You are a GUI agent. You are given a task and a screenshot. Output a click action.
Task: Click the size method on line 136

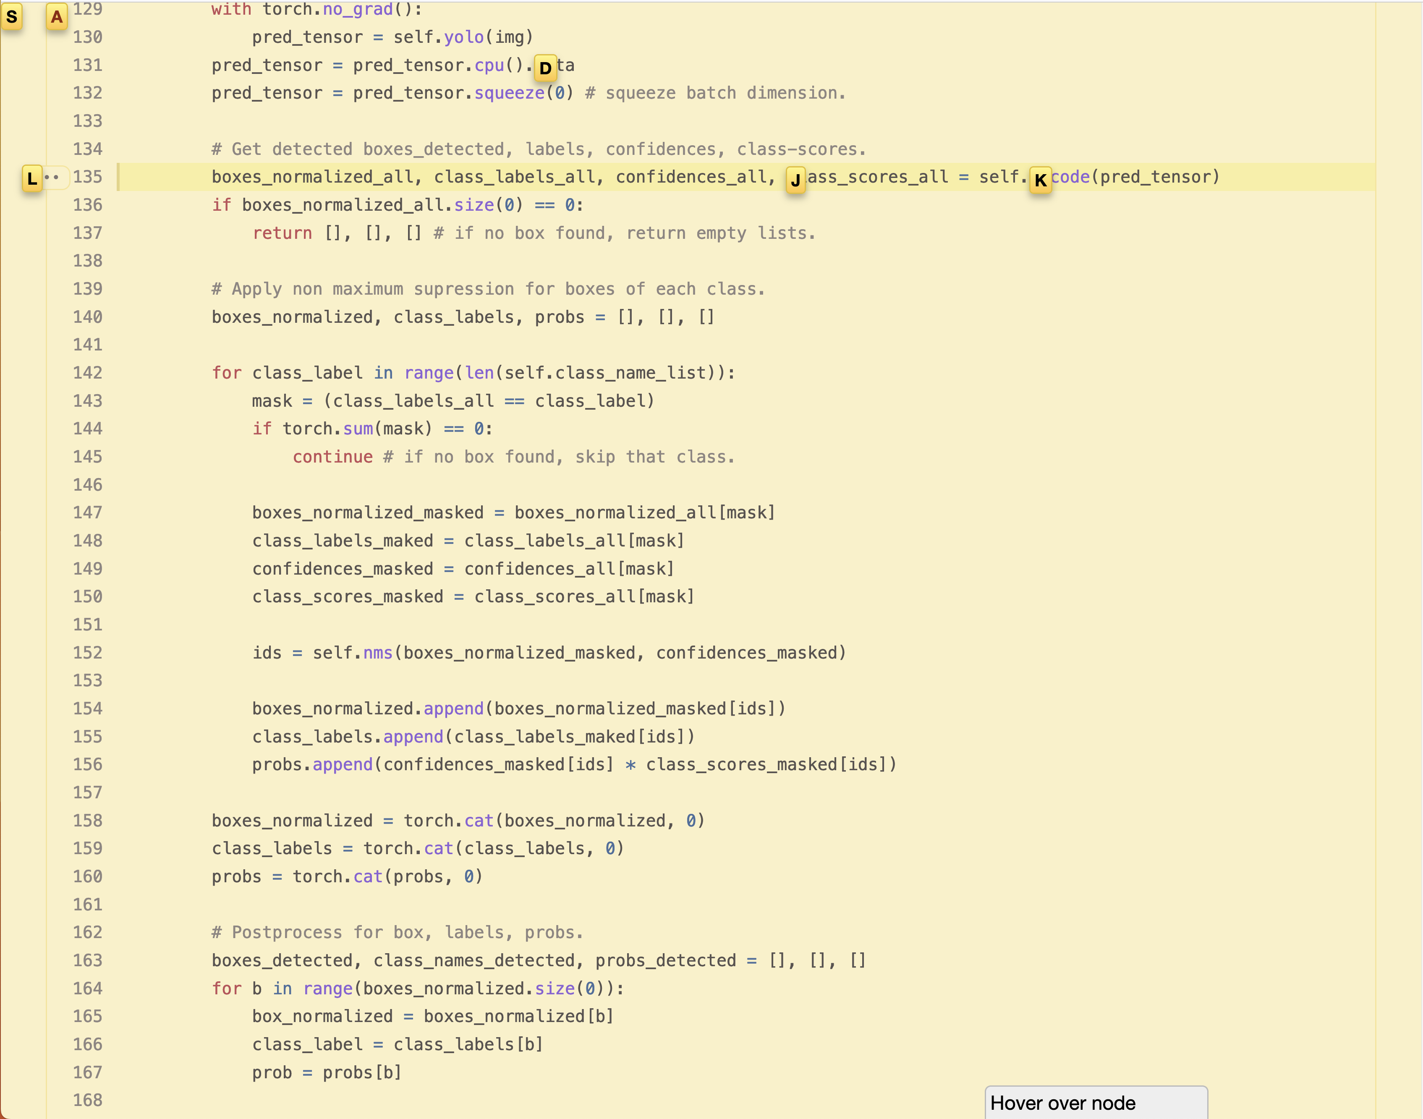tap(474, 205)
